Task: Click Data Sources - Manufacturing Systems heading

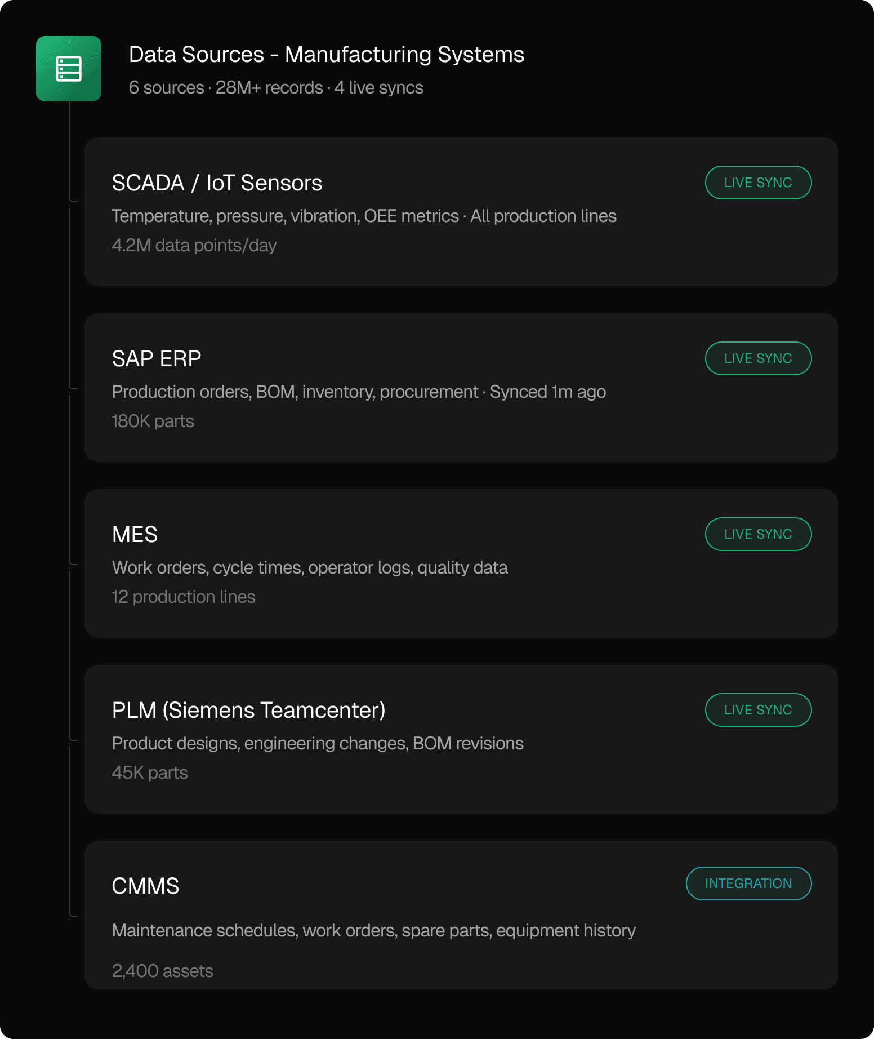Action: pyautogui.click(x=326, y=55)
